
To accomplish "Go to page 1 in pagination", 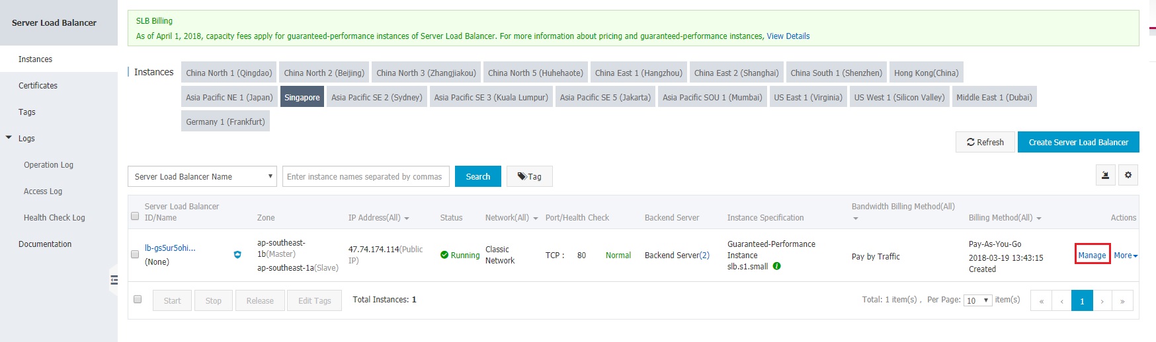I will (1082, 300).
